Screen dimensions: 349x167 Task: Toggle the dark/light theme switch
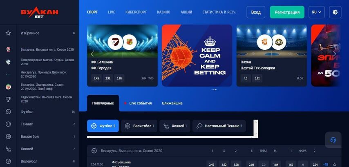335,12
